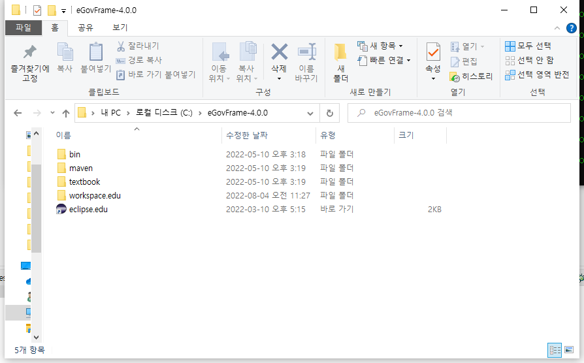
Task: Click navigation pane scroll down arrow
Action: [x=36, y=338]
